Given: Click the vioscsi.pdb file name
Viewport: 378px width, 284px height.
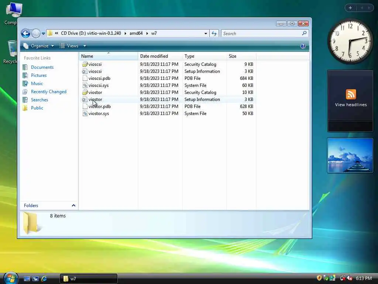Looking at the screenshot, I should pyautogui.click(x=99, y=78).
